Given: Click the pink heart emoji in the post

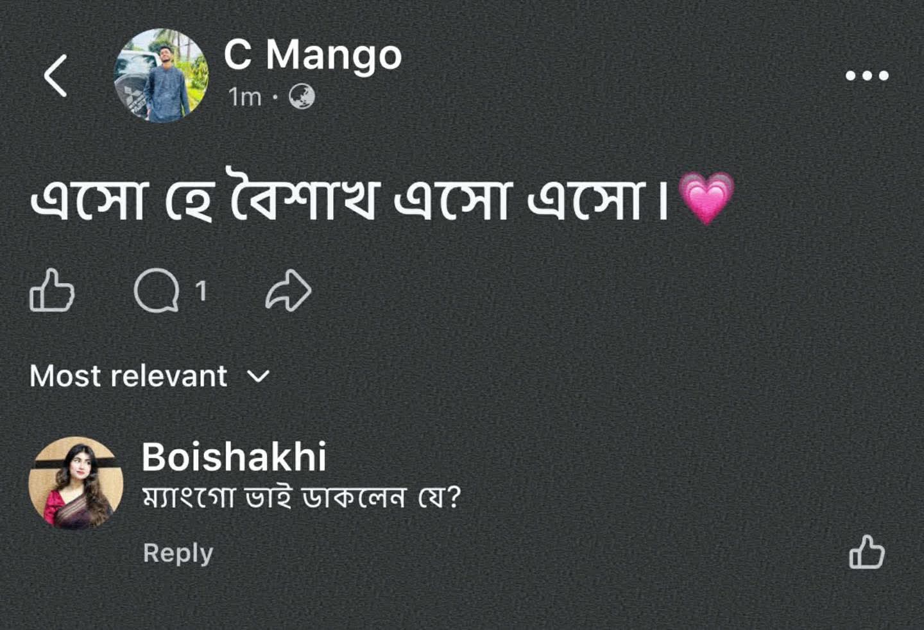Looking at the screenshot, I should 706,198.
